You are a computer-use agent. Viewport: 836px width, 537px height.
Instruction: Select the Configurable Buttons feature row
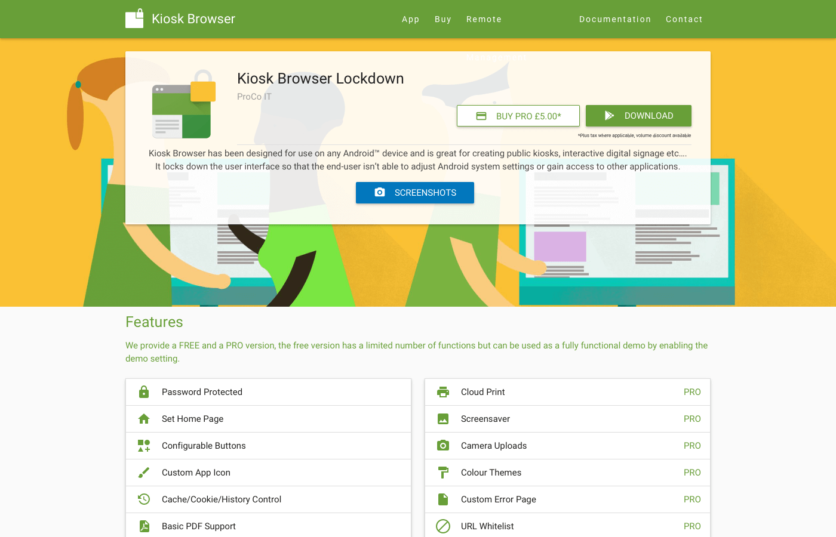coord(269,446)
